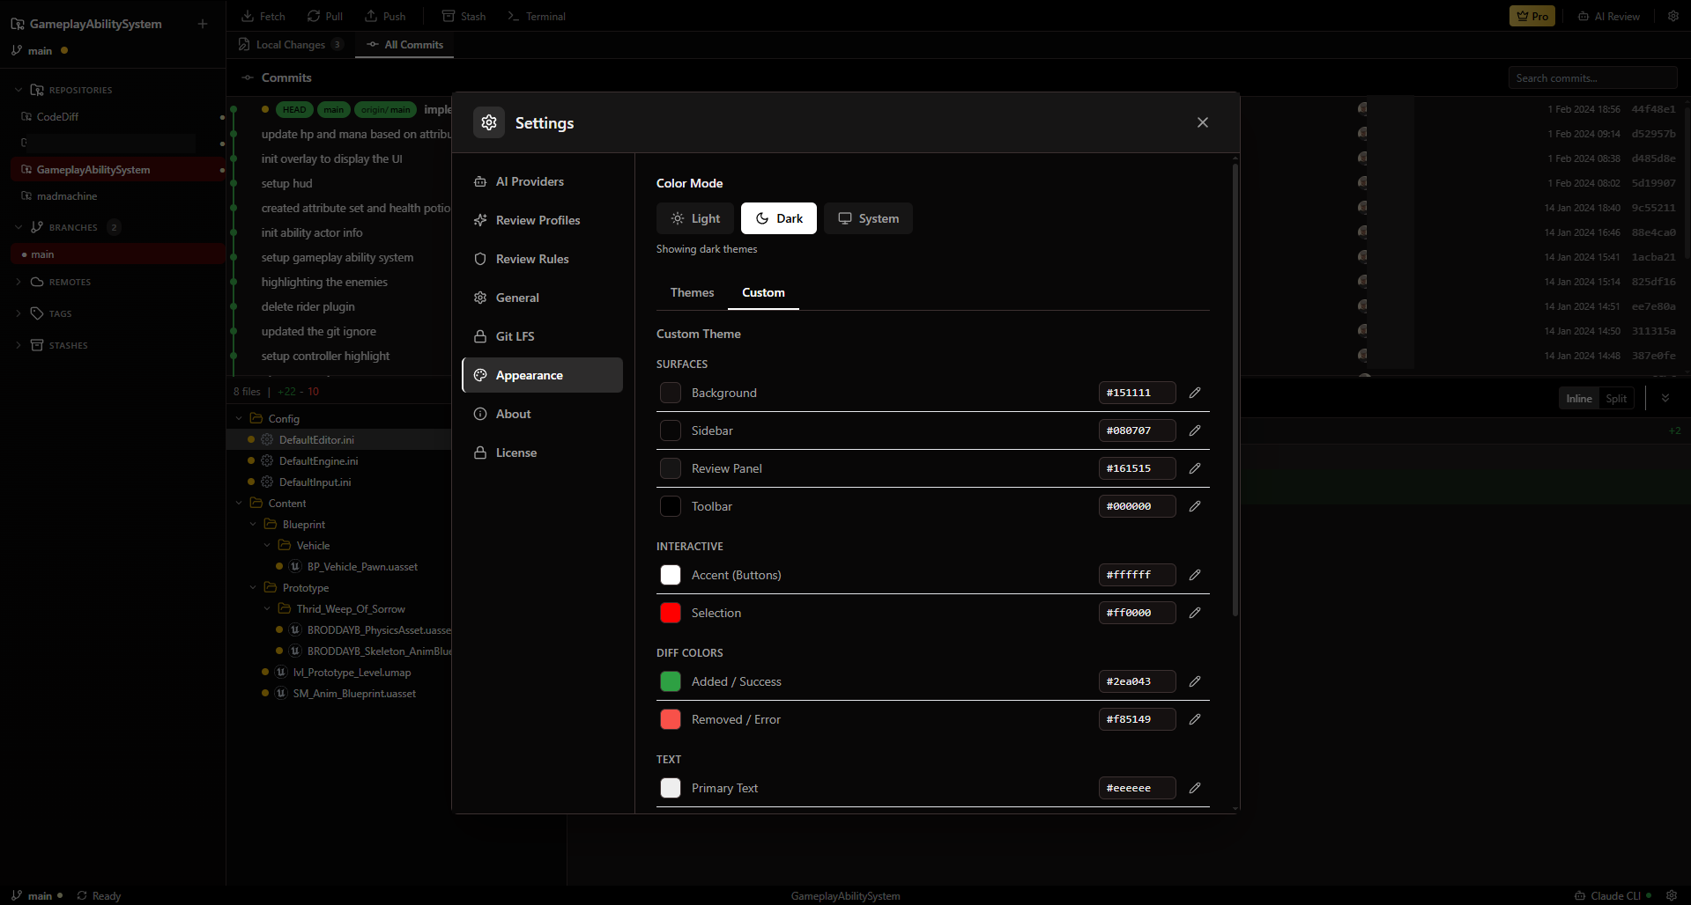
Task: Collapse the Content folder
Action: [x=239, y=503]
